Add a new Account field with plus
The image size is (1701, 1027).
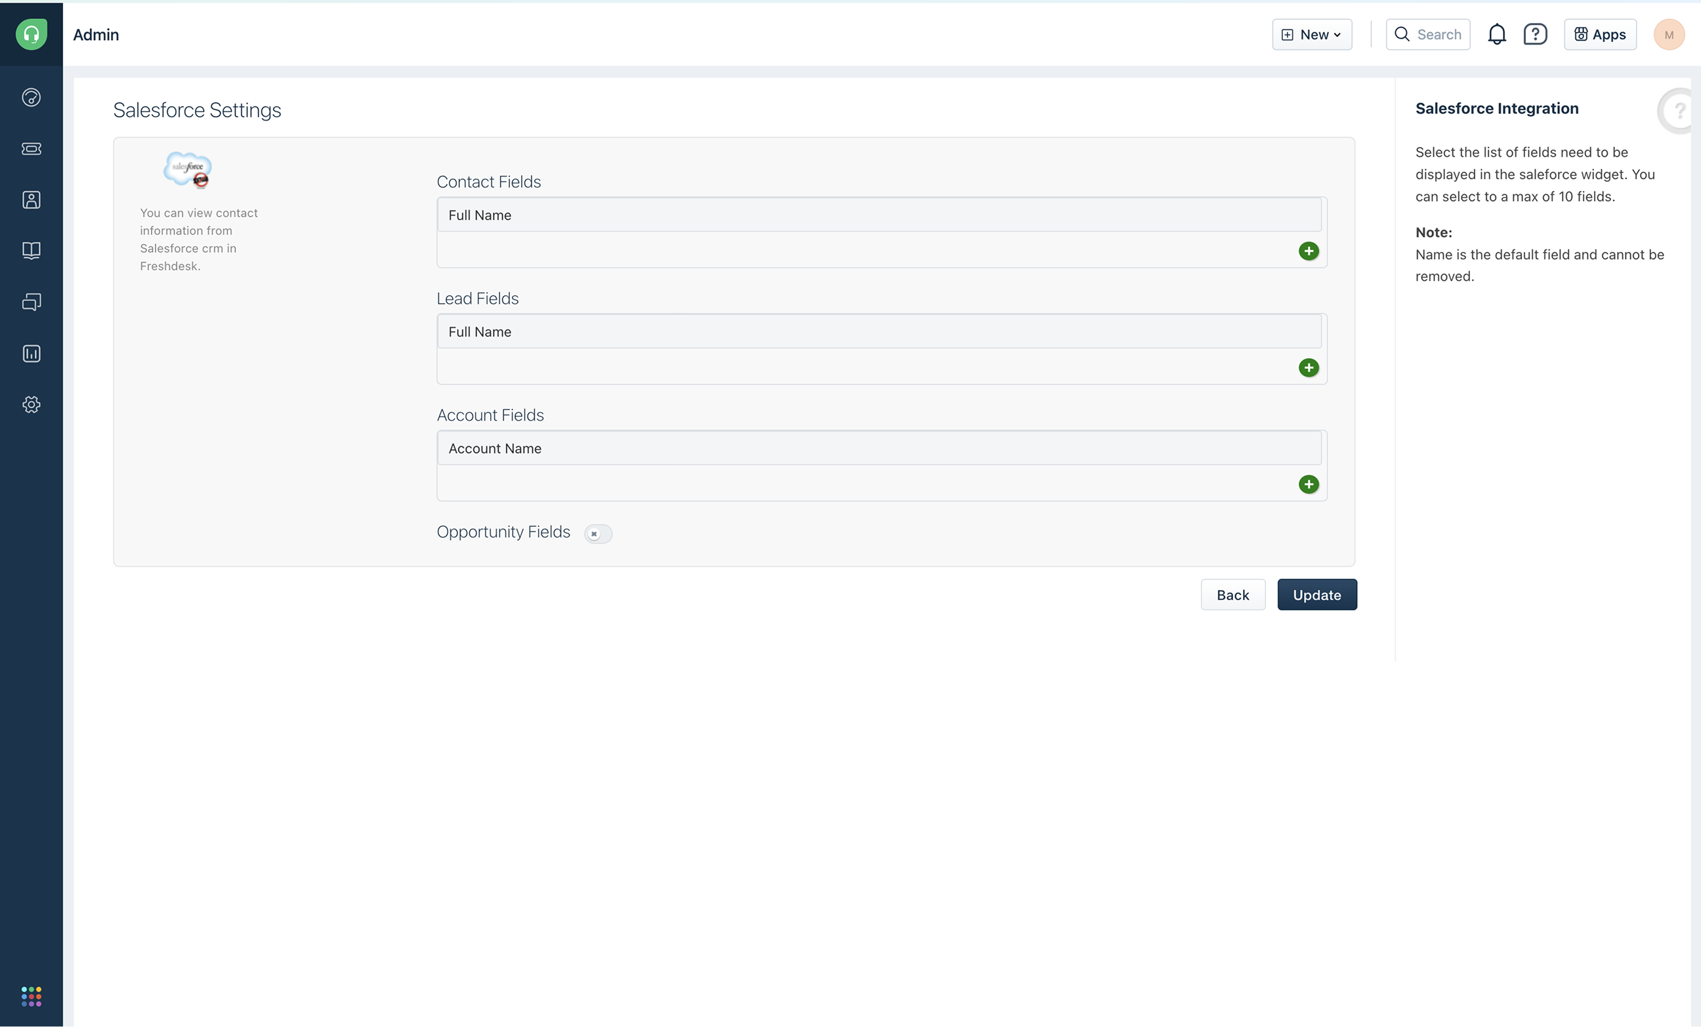[x=1308, y=484]
